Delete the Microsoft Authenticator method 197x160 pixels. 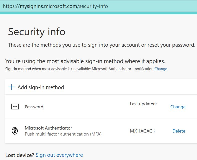point(179,131)
